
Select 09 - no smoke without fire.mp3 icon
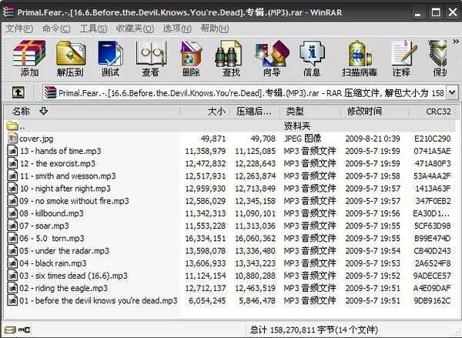click(12, 201)
